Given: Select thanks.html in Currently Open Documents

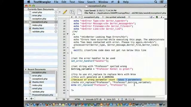Looking at the screenshot, I should tap(38, 28).
